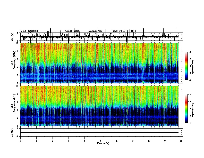Click the ch.2 log(PSD) color bar title

tap(193, 110)
